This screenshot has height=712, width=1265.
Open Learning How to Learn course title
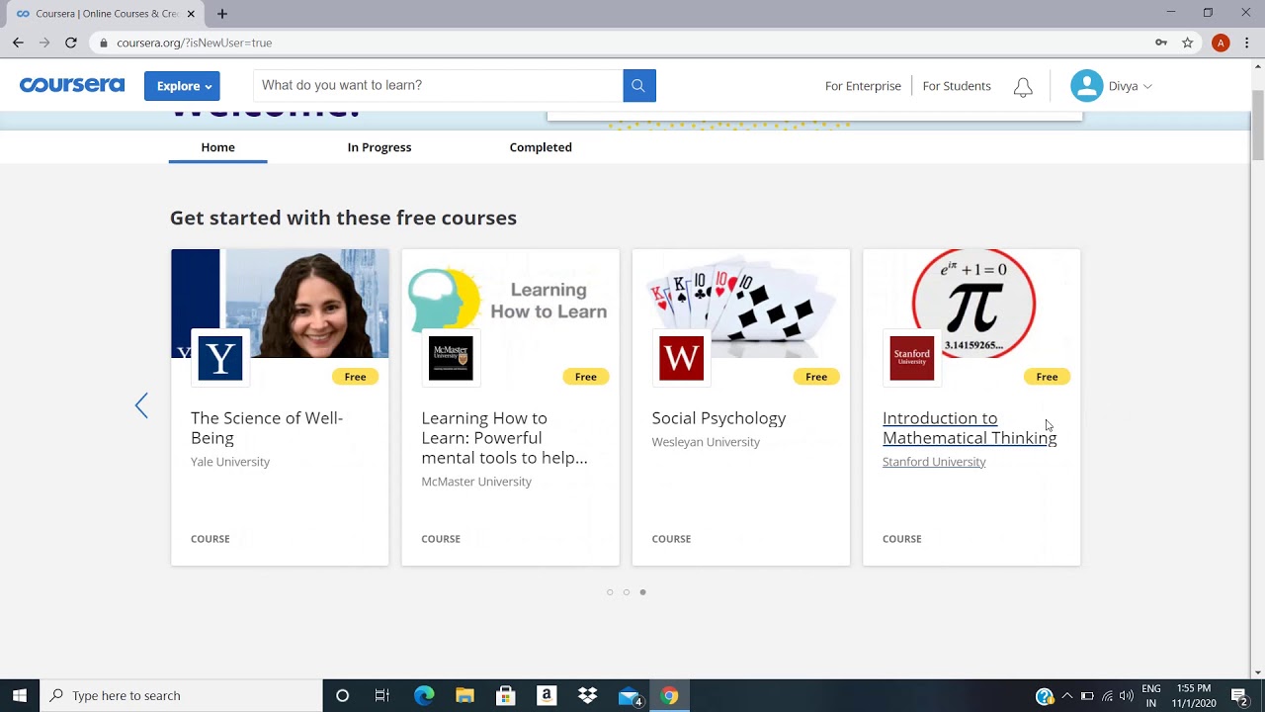click(x=504, y=438)
